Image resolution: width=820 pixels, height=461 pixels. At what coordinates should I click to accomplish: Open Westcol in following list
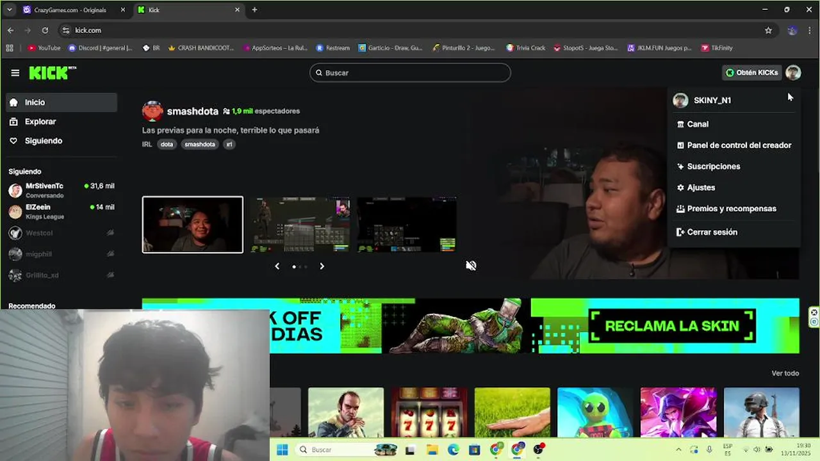pyautogui.click(x=61, y=233)
